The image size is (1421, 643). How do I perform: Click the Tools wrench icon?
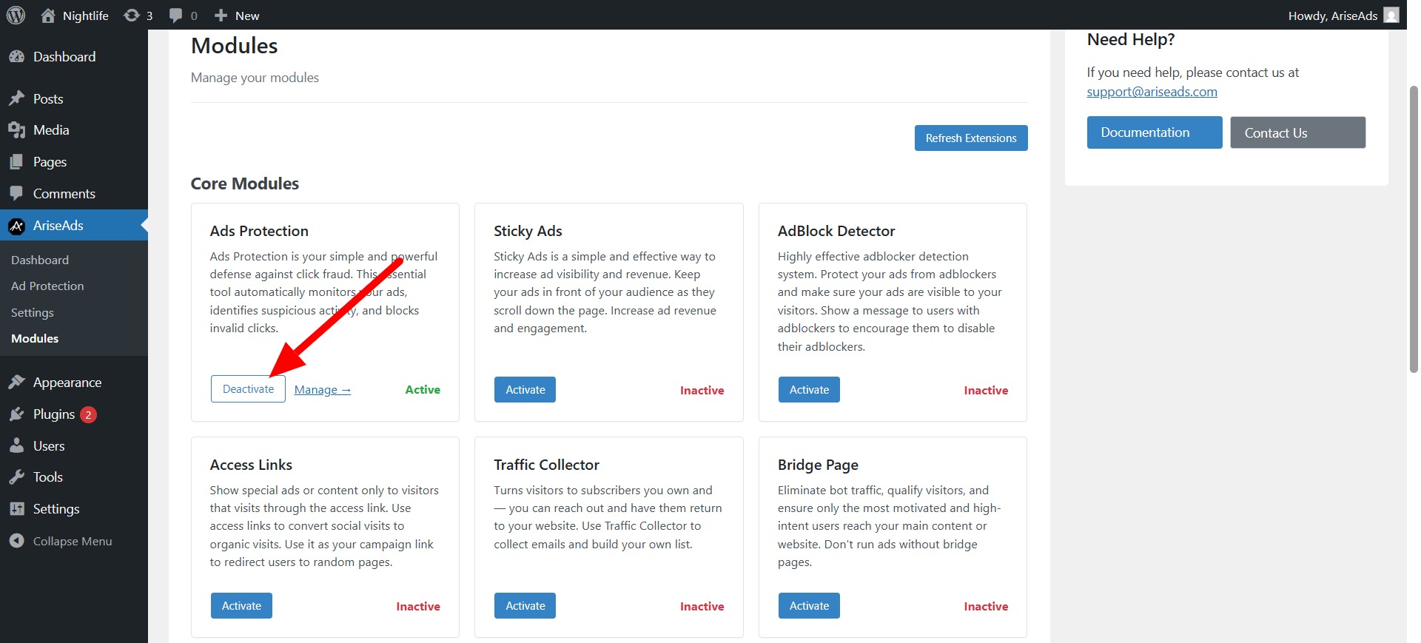pos(16,477)
